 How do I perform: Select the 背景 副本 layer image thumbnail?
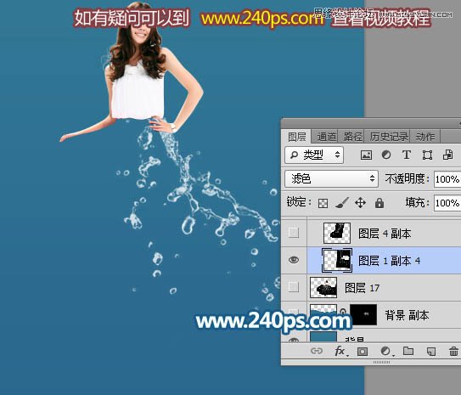[323, 314]
